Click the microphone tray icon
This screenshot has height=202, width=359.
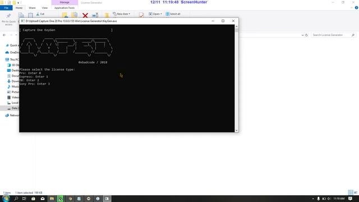319,199
